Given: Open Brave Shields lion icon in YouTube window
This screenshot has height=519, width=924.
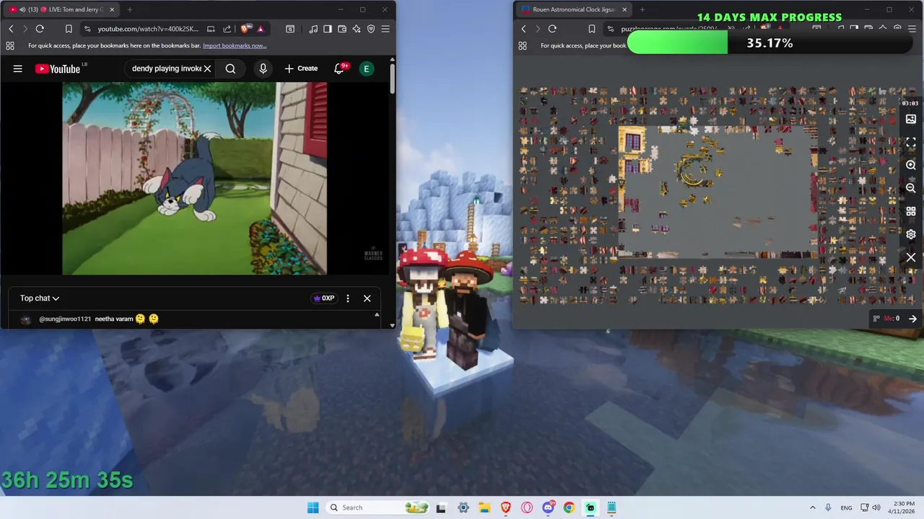Looking at the screenshot, I should tap(245, 29).
